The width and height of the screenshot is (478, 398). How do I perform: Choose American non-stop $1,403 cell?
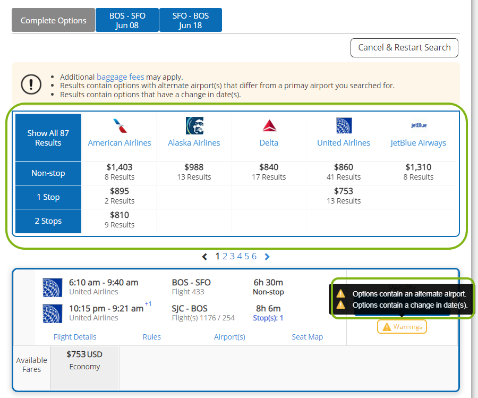[119, 172]
